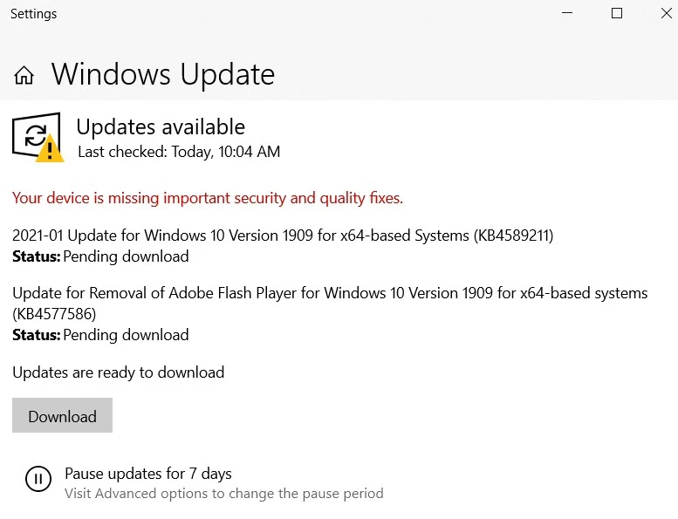
Task: Click the yellow warning triangle badge
Action: (x=50, y=149)
